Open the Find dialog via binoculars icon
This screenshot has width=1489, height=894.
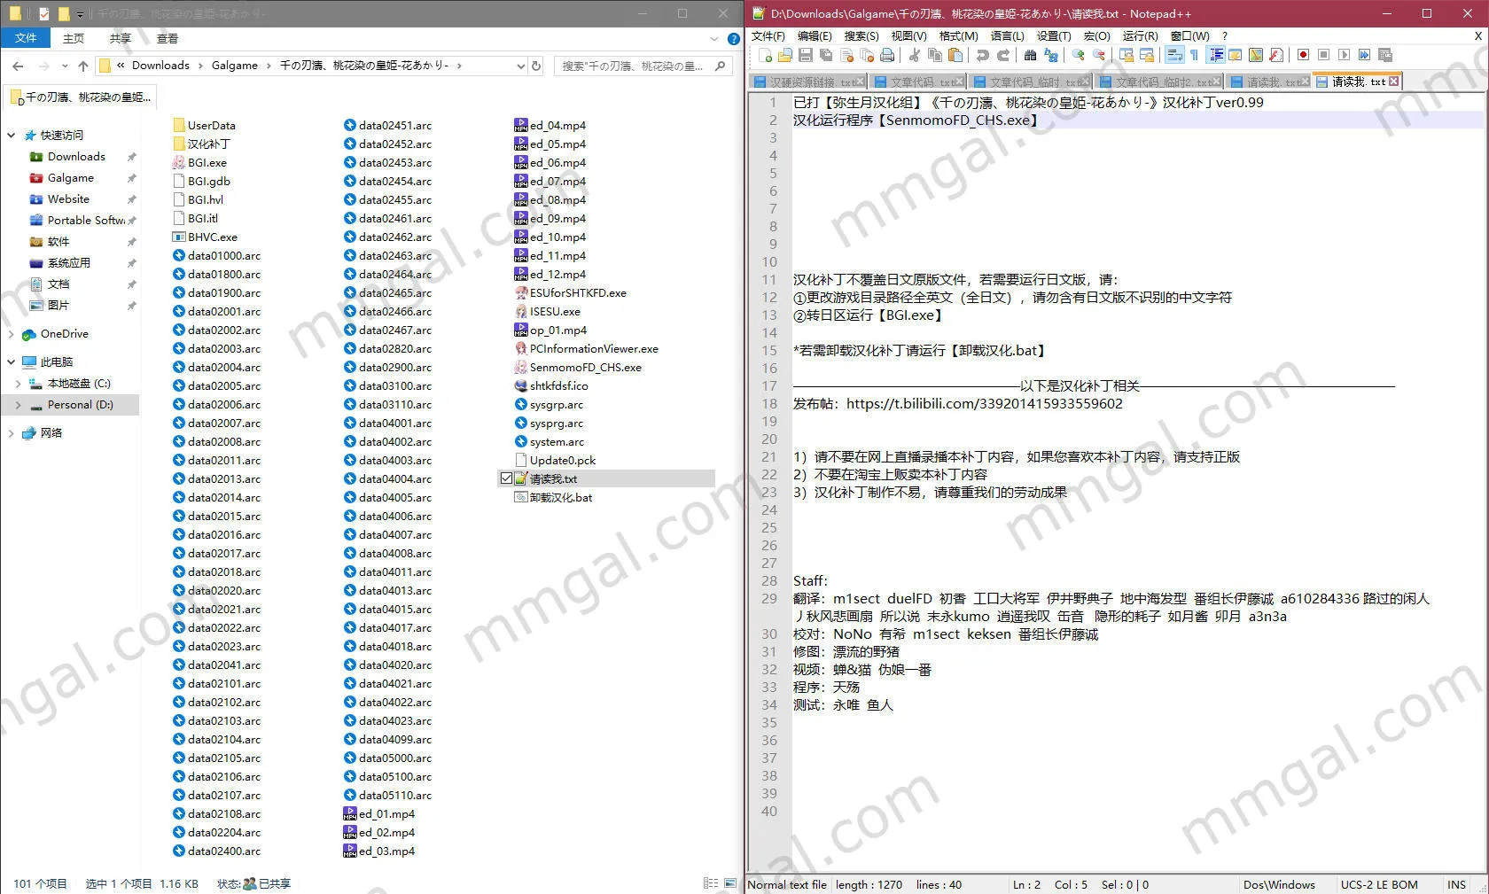pos(1030,54)
